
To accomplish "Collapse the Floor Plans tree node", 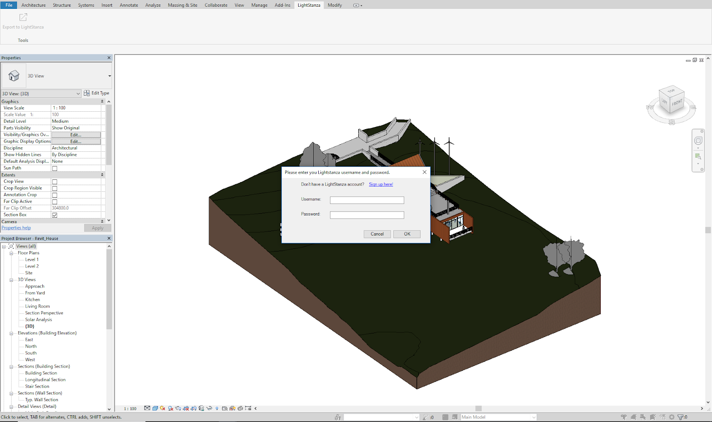I will pos(11,253).
